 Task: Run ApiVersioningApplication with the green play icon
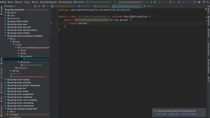pyautogui.click(x=147, y=2)
